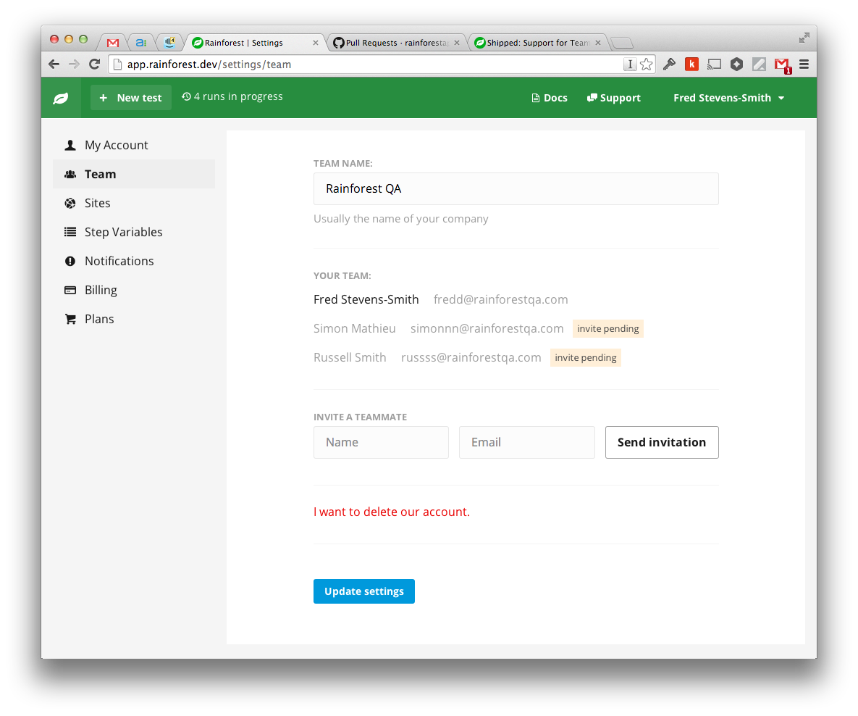The height and width of the screenshot is (716, 858).
Task: Open the Gmail checker extension with the badge
Action: point(783,65)
